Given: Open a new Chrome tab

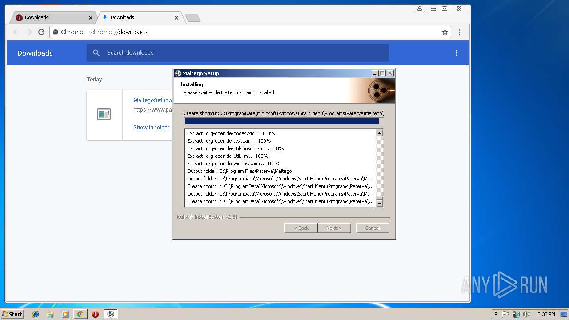Looking at the screenshot, I should tap(192, 18).
